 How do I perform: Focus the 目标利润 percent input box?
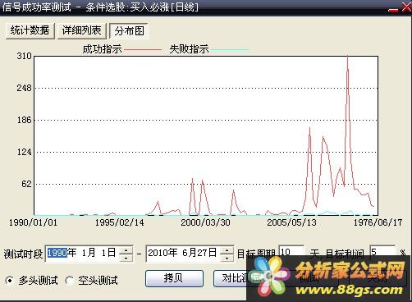[382, 251]
